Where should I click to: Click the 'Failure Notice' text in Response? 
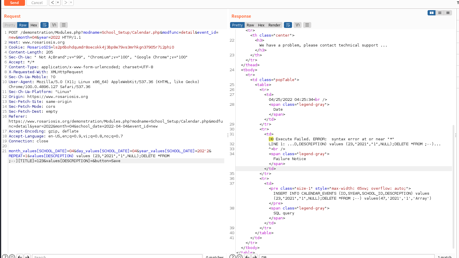289,159
